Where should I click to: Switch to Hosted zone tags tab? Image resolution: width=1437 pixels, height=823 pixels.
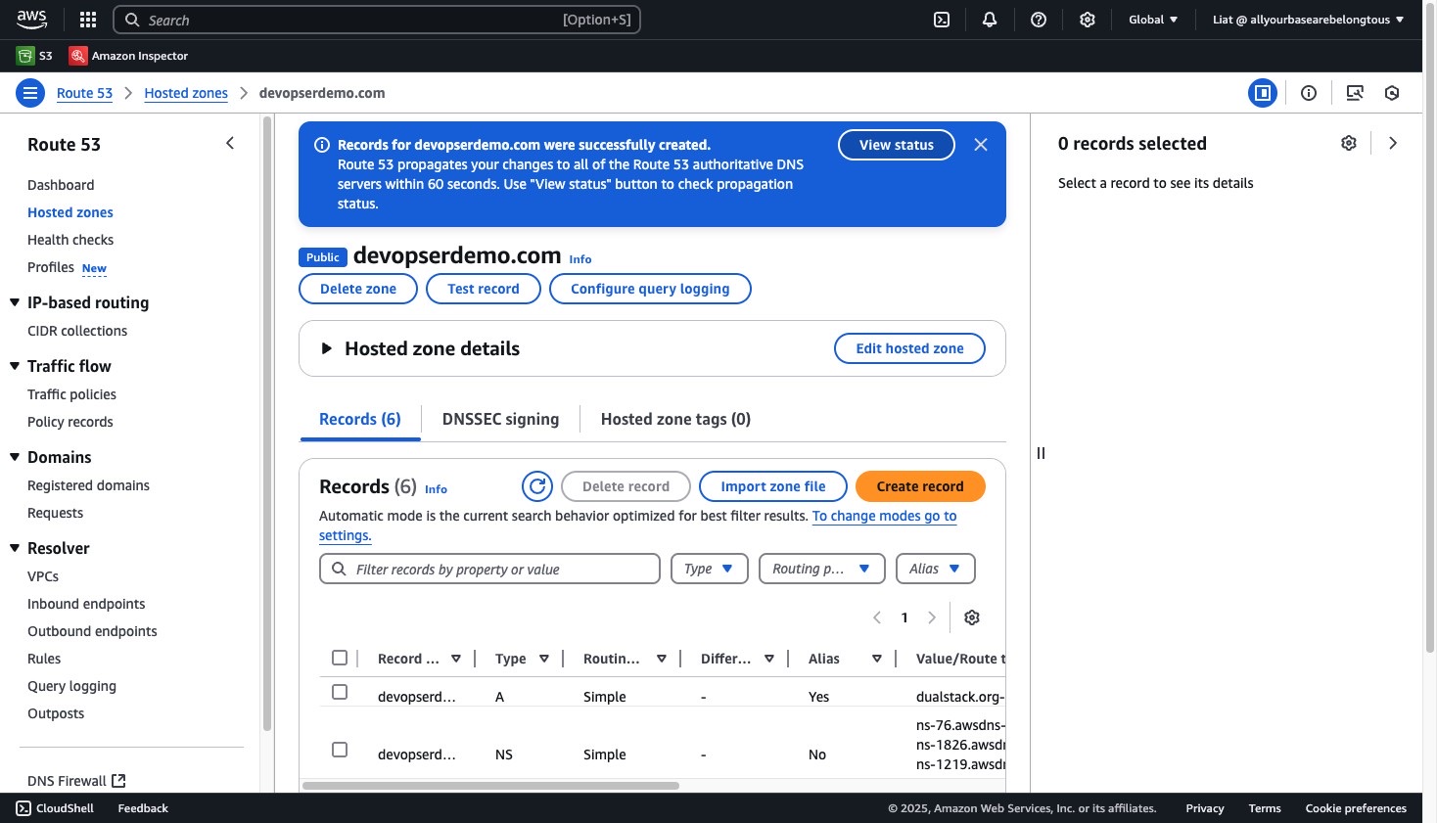click(x=675, y=419)
